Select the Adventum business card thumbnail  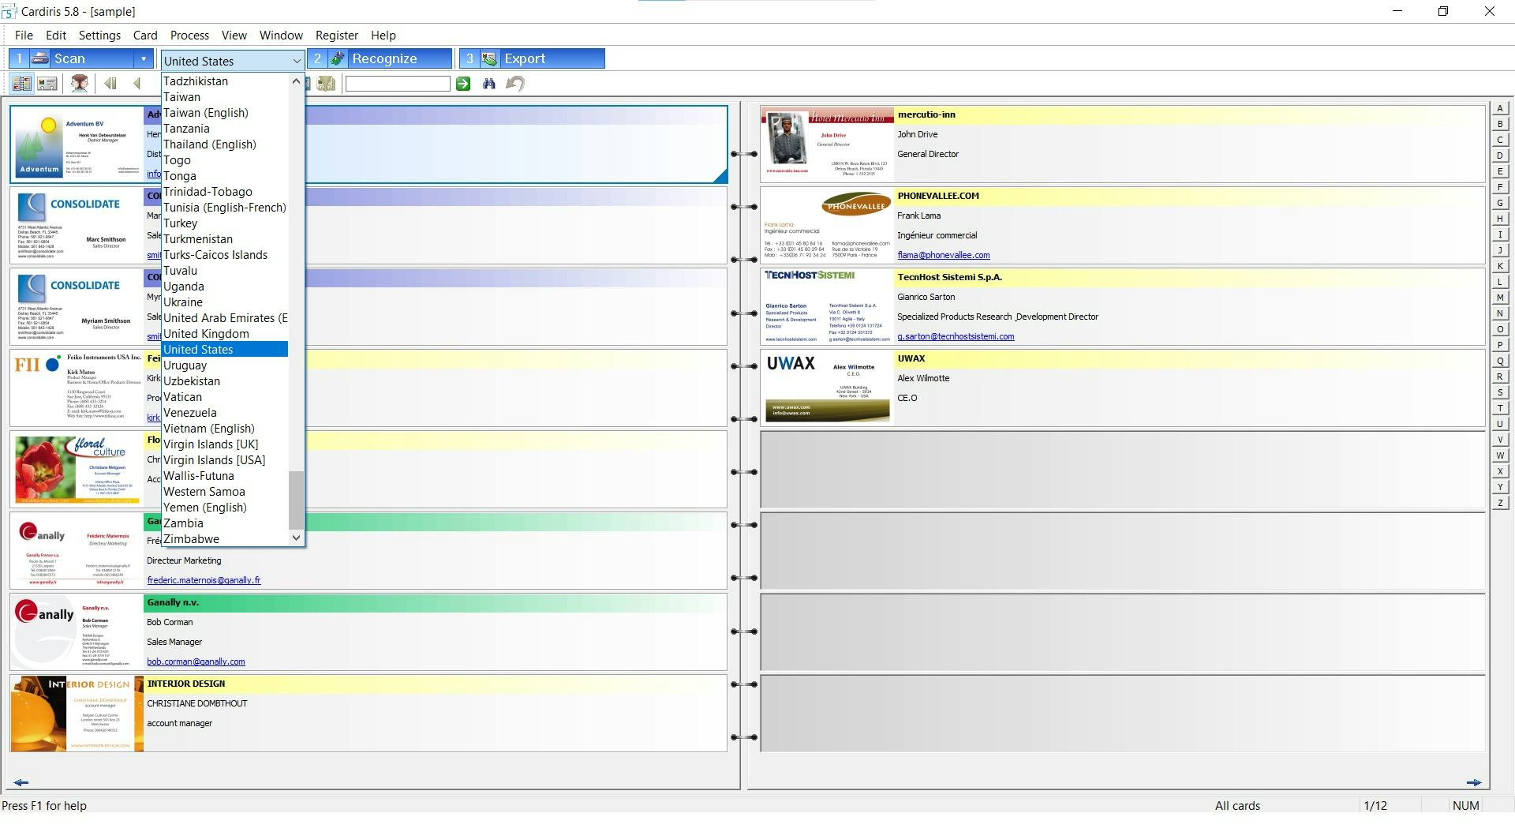(x=77, y=144)
